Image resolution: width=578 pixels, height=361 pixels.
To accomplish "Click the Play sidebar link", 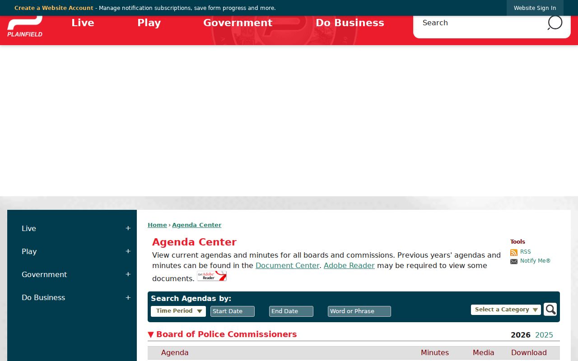I will (x=29, y=251).
